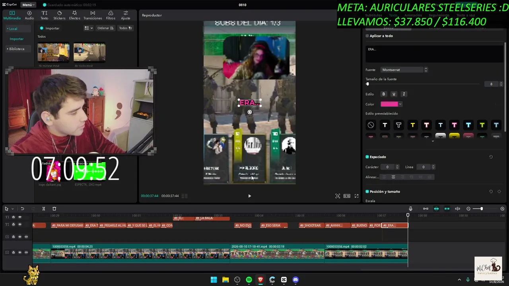The width and height of the screenshot is (509, 286).
Task: Select the 'PARA MI DEFUSAR' text clip
Action: point(68,225)
